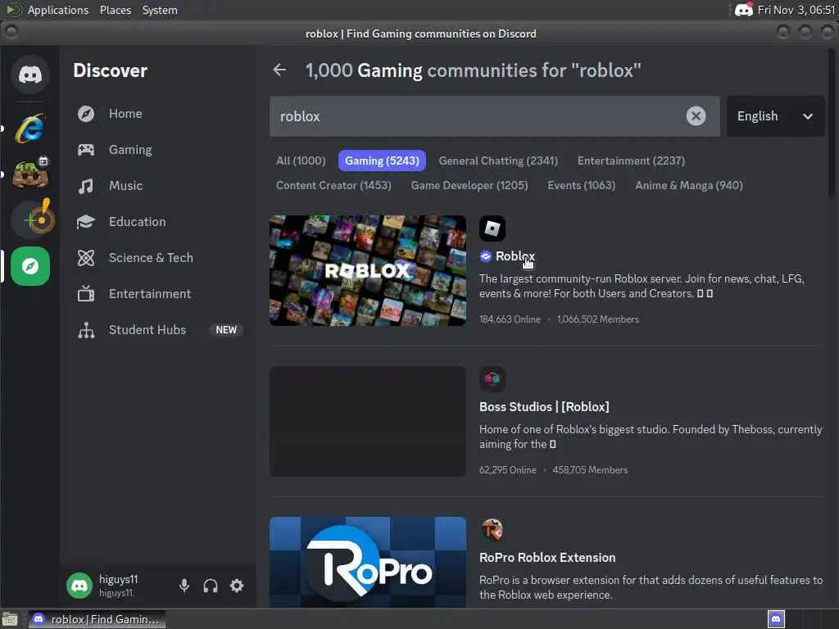Open Discord home direct messages icon
Screen dimensions: 839x629
30,75
